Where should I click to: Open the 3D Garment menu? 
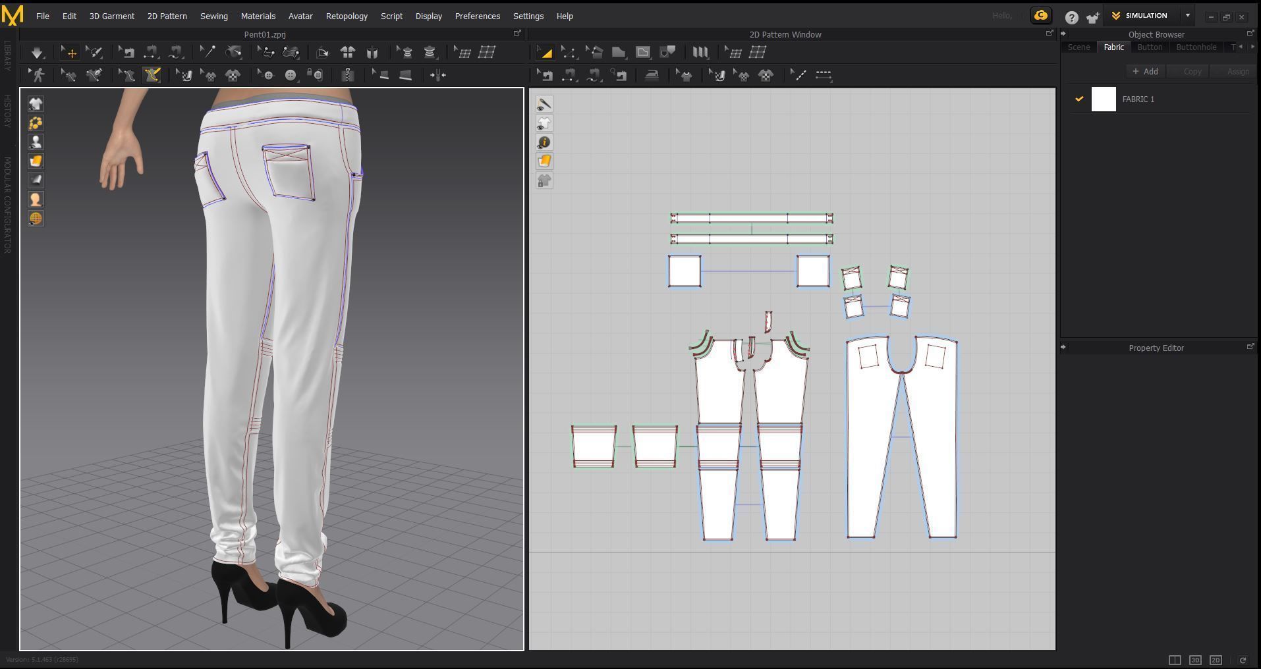111,16
